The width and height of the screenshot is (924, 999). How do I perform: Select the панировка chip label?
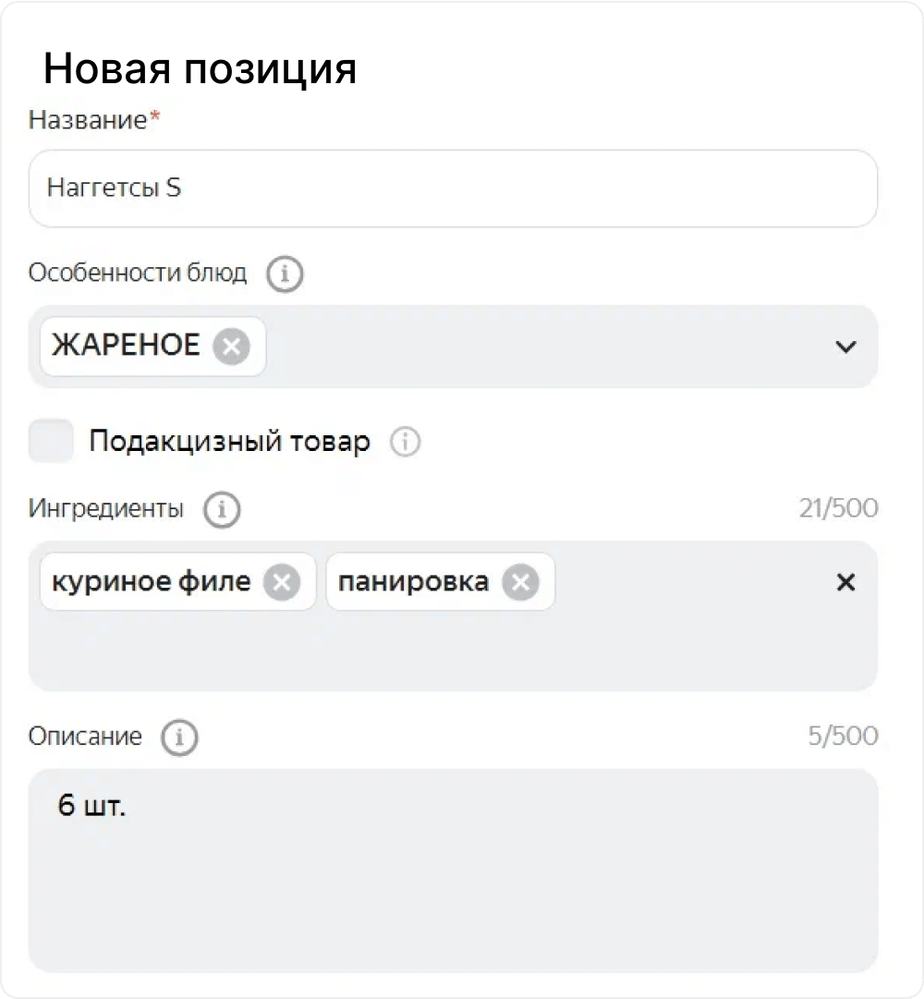pos(413,581)
